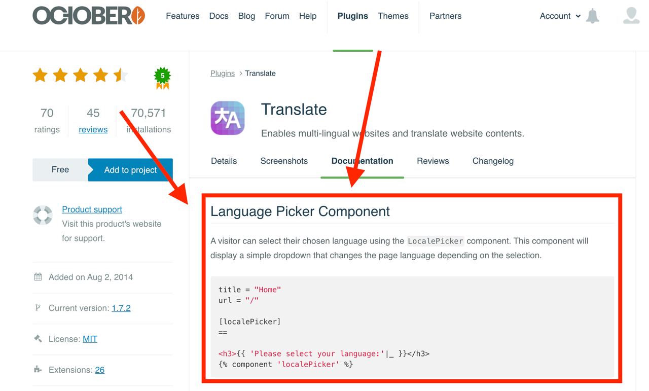Switch to the Screenshots tab

(284, 161)
